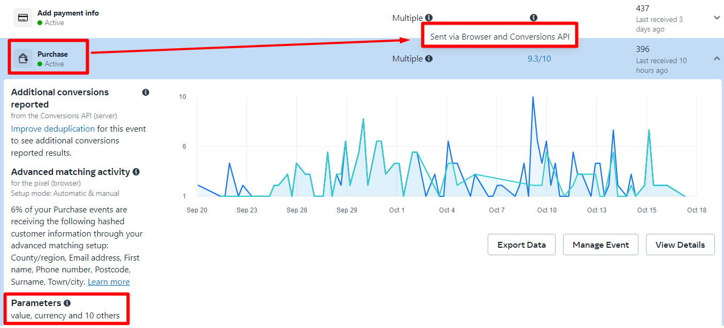Expand the Add payment info row chevron
The width and height of the screenshot is (724, 328).
[x=717, y=18]
